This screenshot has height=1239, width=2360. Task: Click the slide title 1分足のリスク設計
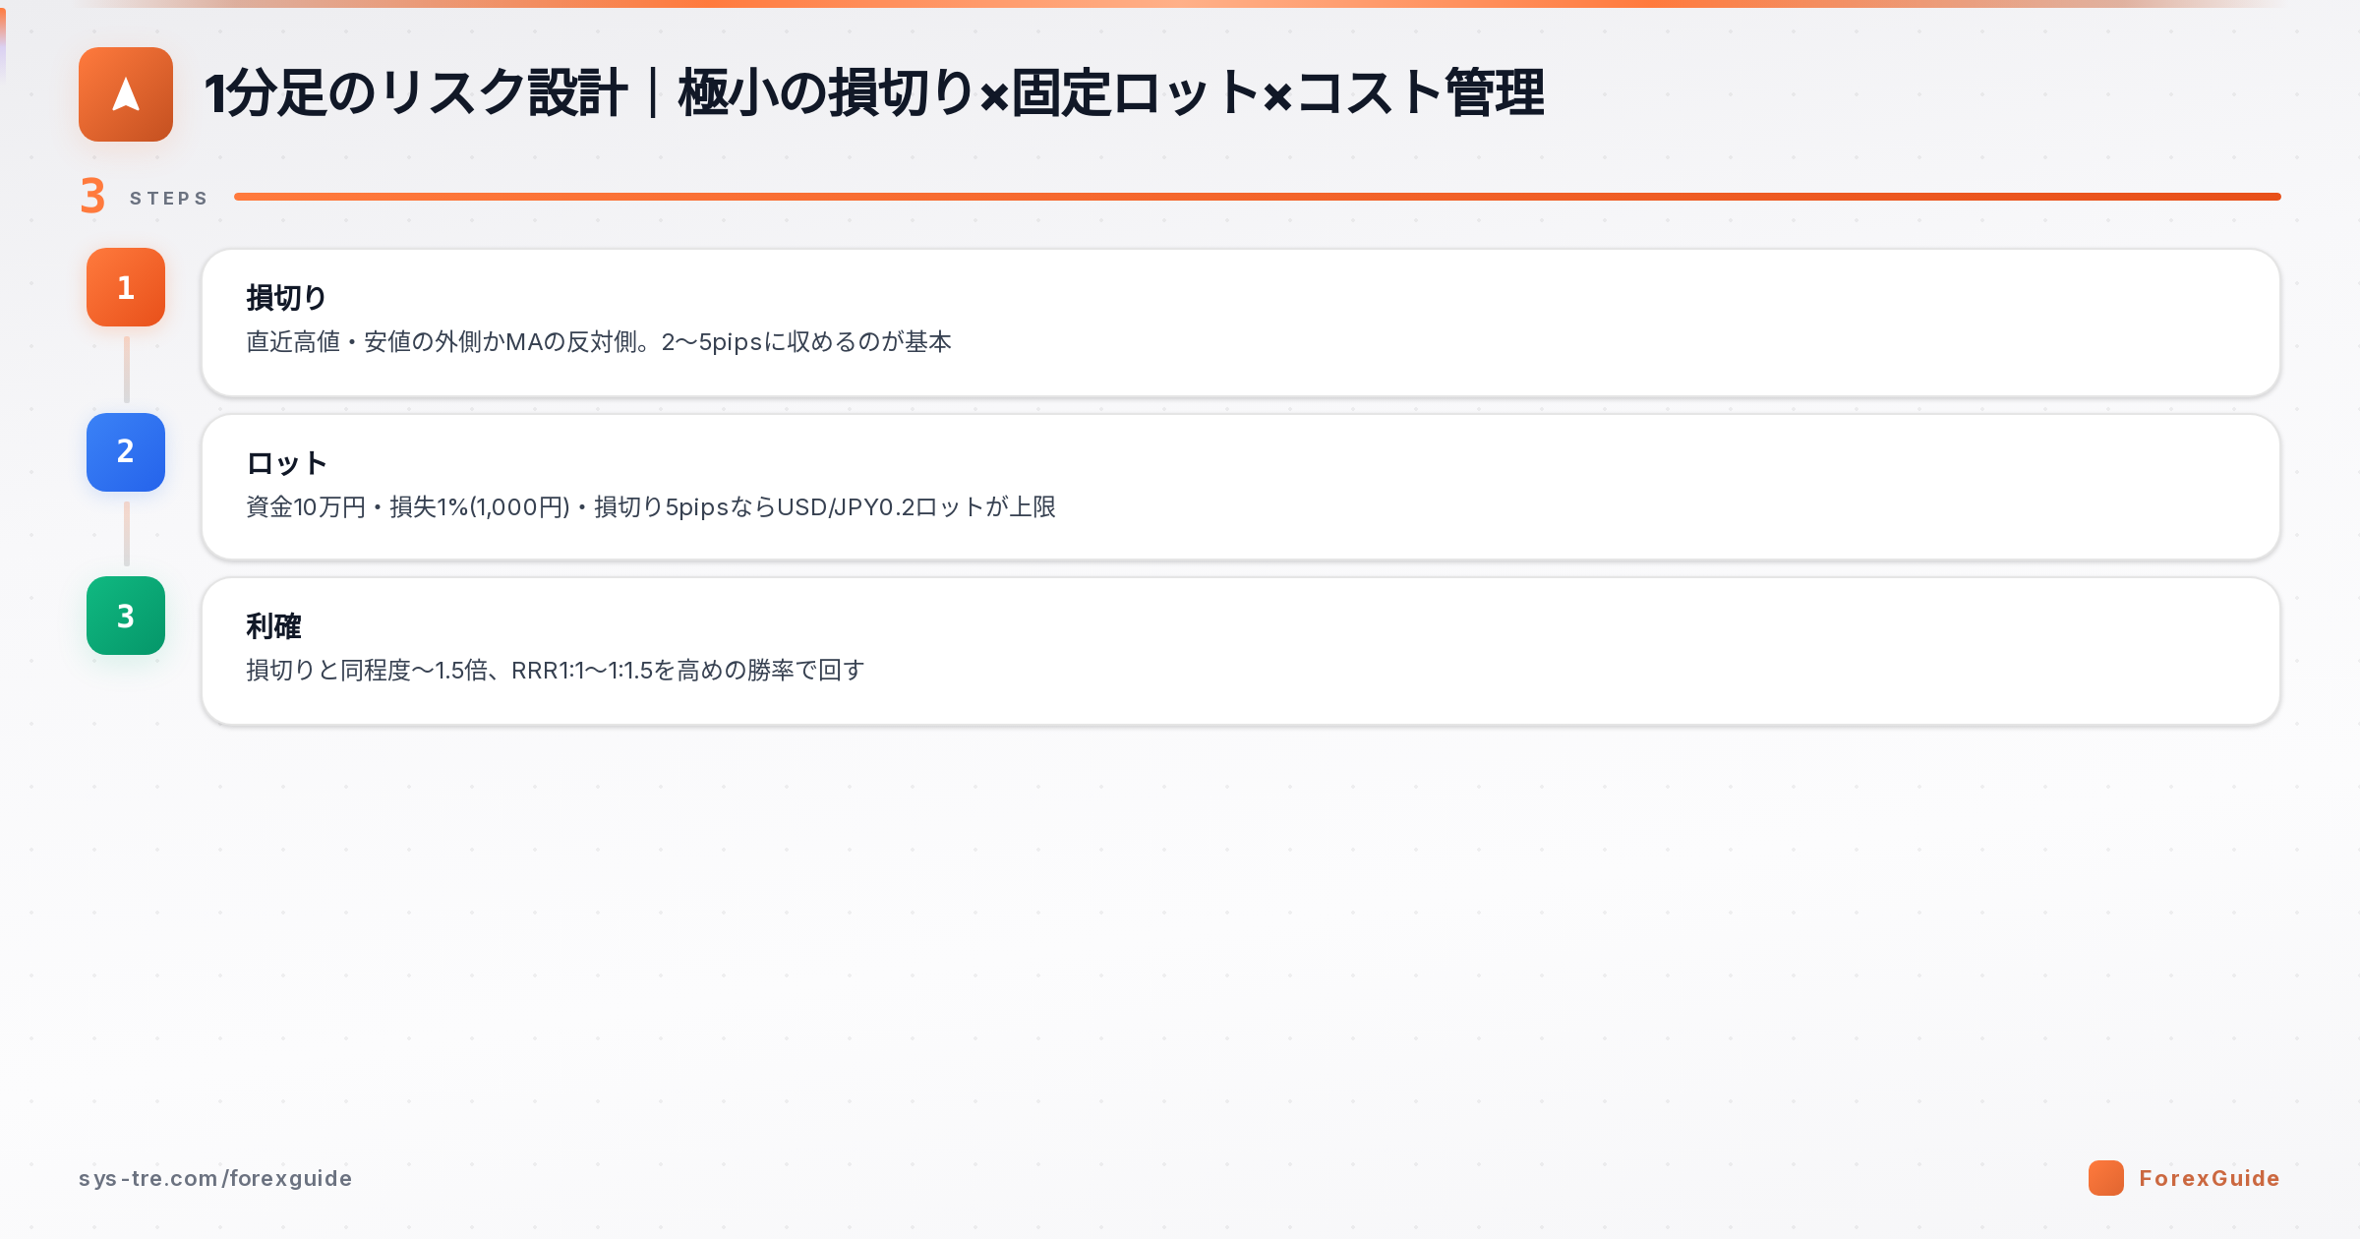(874, 93)
